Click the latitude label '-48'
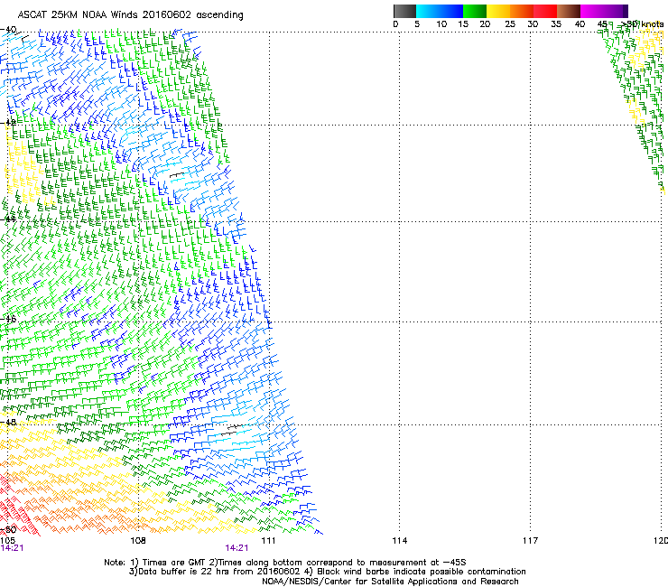The image size is (668, 587). click(x=8, y=422)
